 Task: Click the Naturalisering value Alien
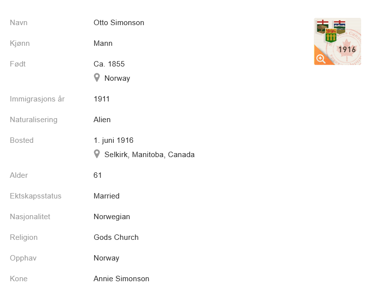pos(102,120)
